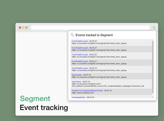Click the www.trustpilot.com URL row
Image resolution: width=164 pixels, height=121 pixels.
point(83,93)
